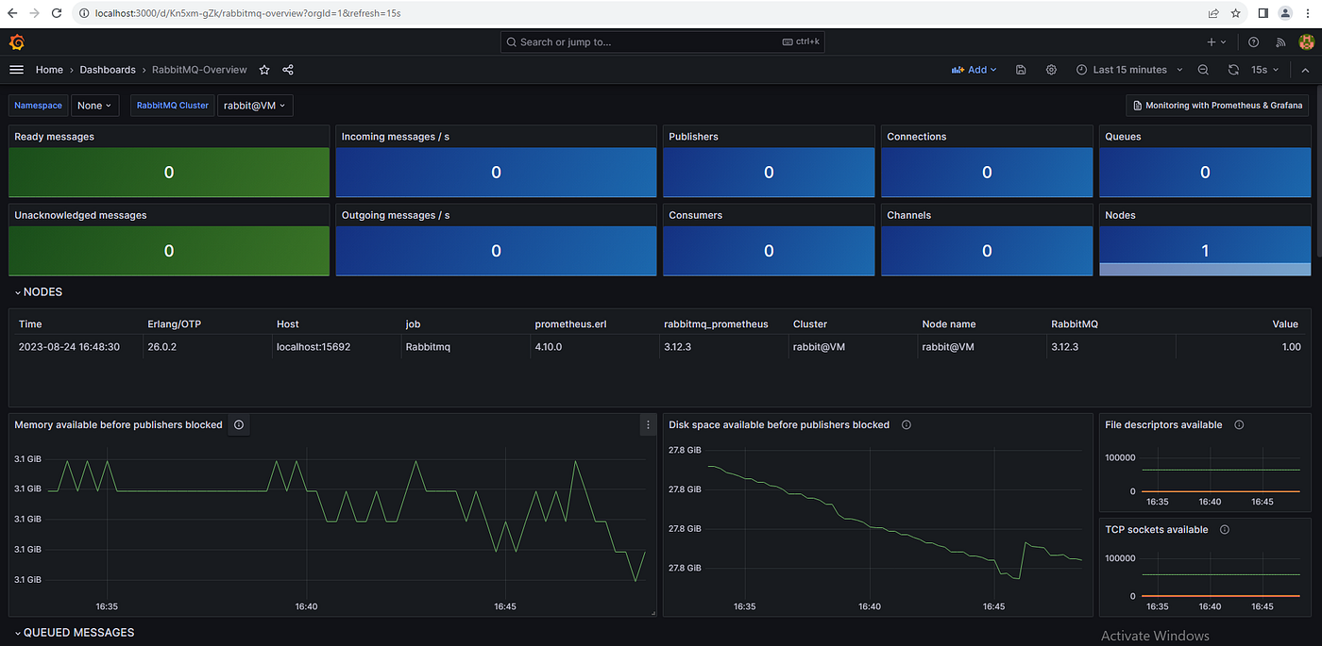The image size is (1322, 646).
Task: Collapse the NODES row section
Action: 39,292
